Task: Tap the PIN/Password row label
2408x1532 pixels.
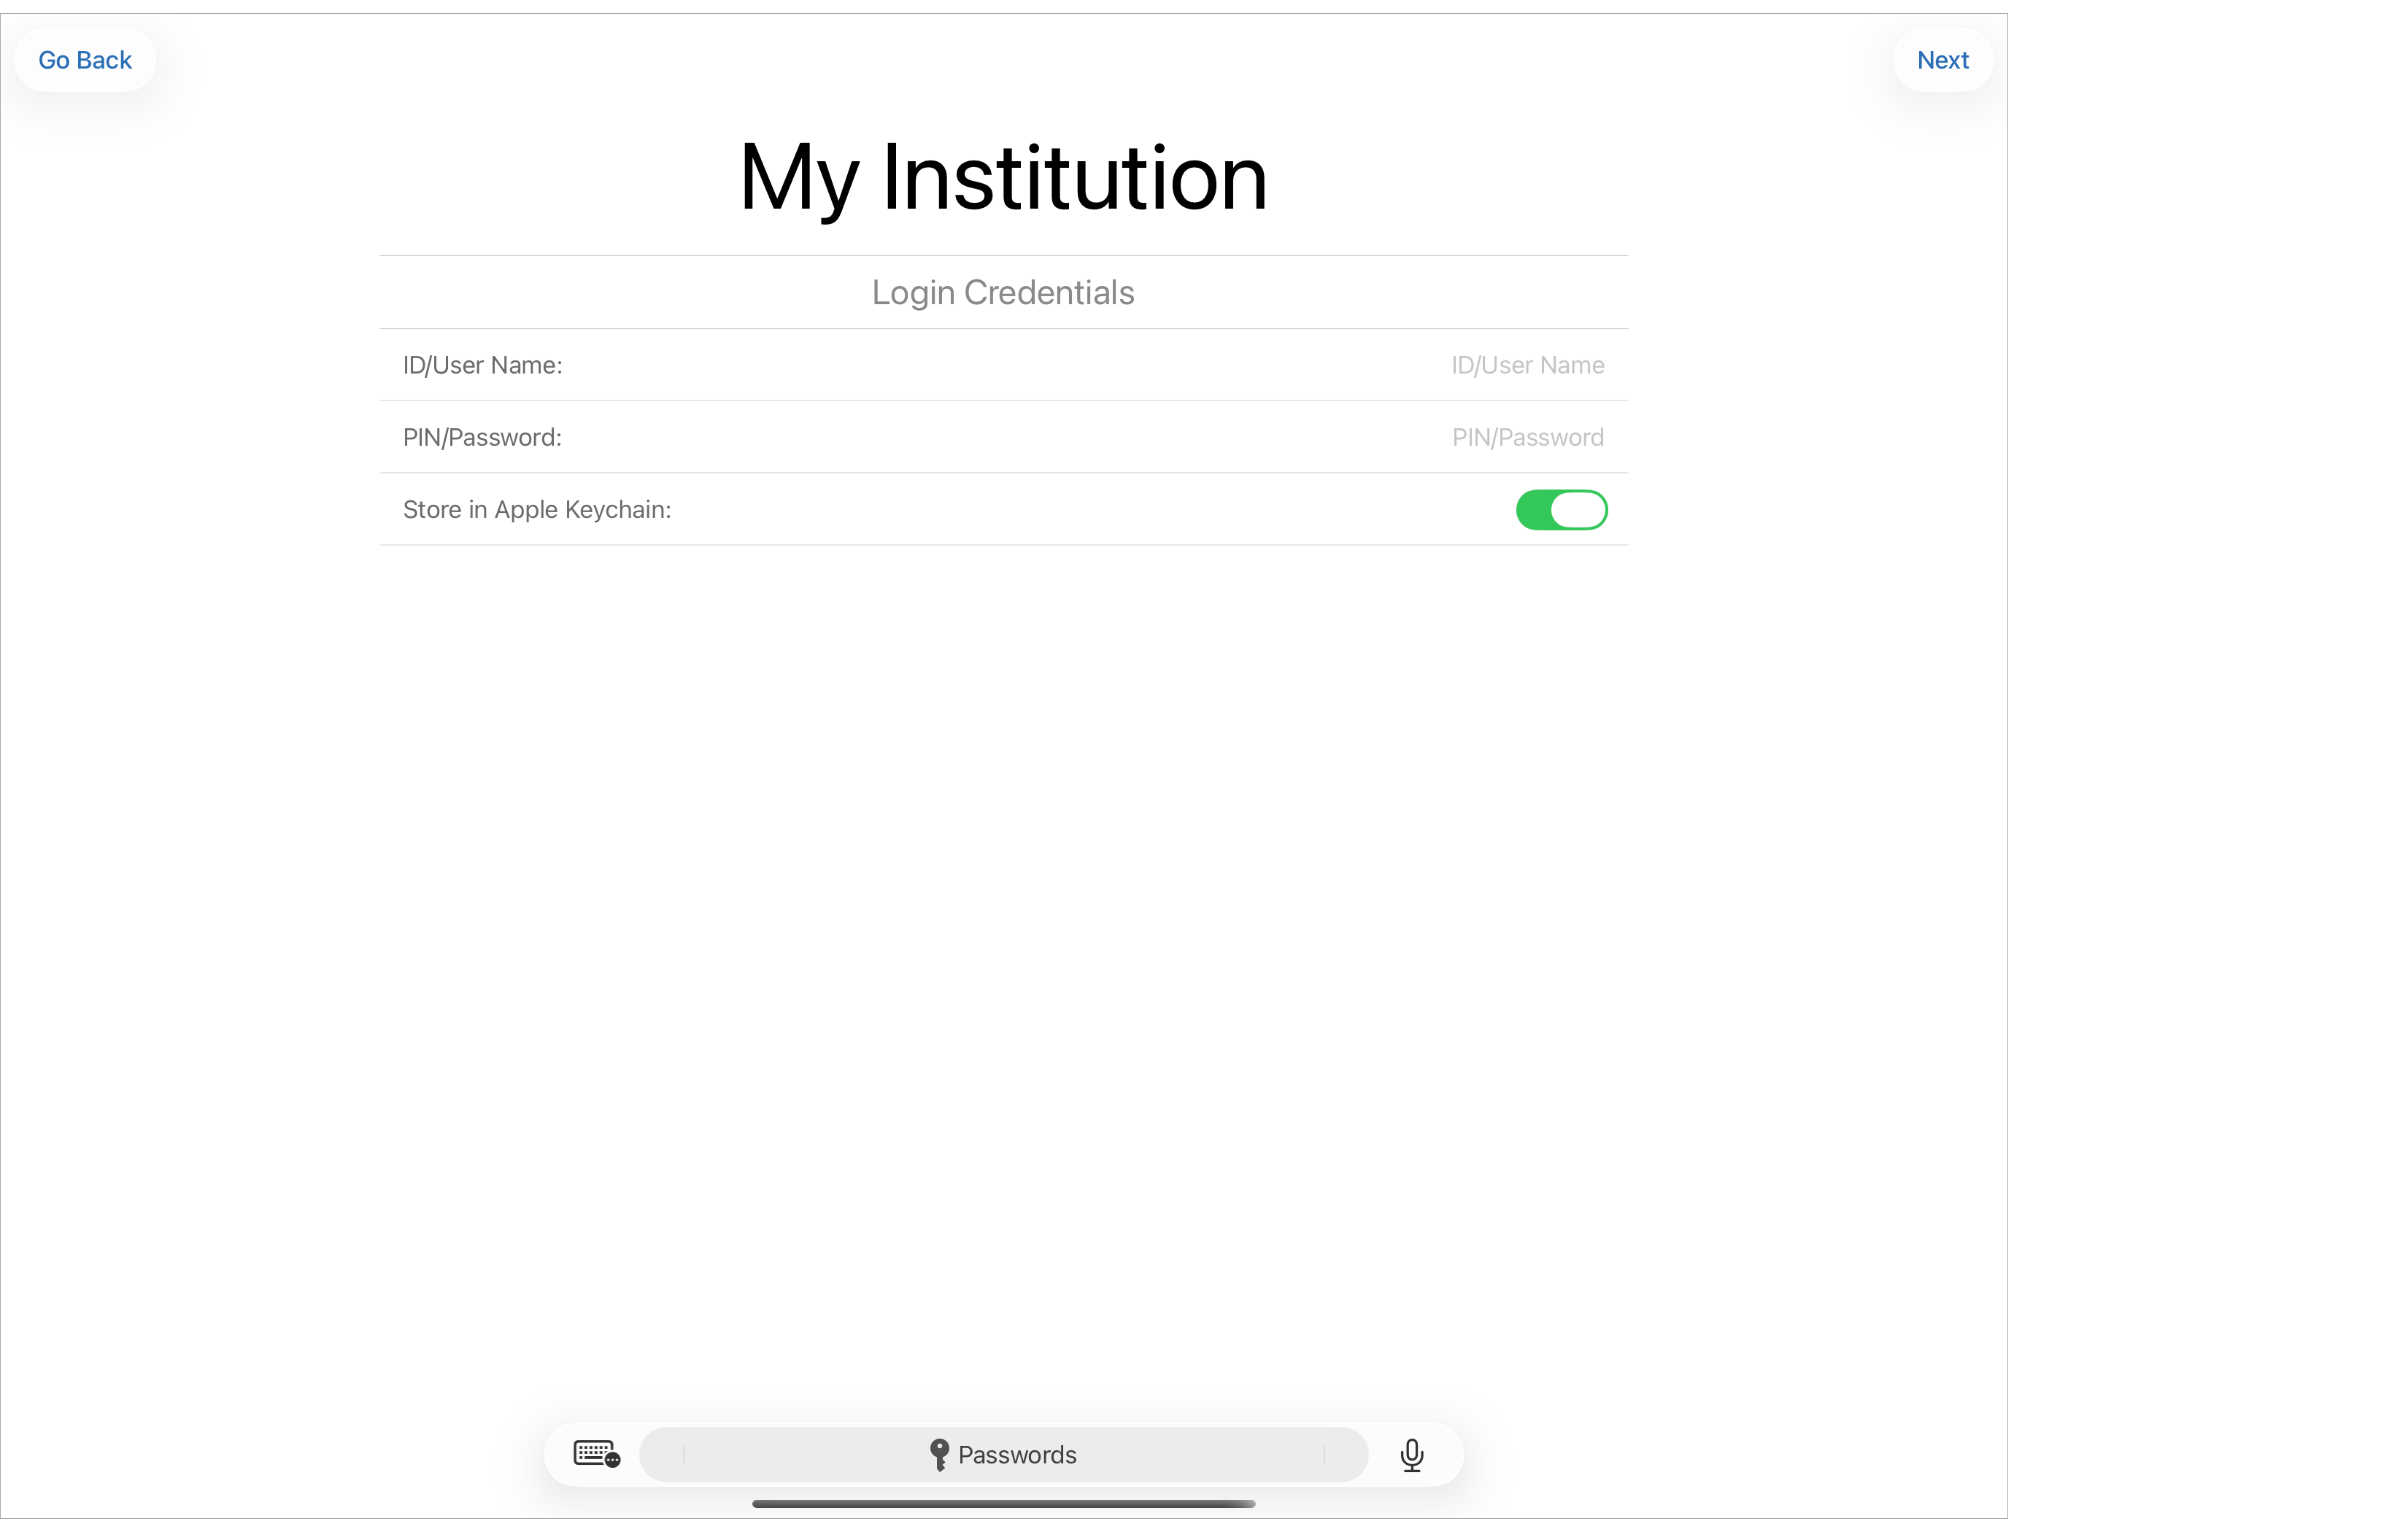Action: 482,437
